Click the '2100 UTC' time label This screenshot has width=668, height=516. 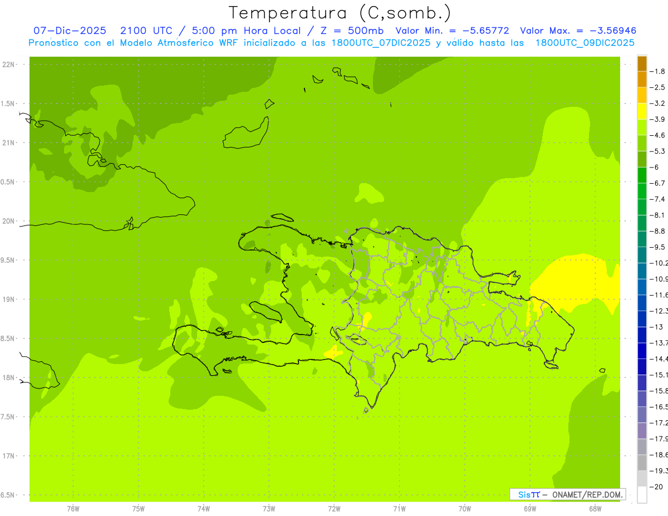point(147,31)
